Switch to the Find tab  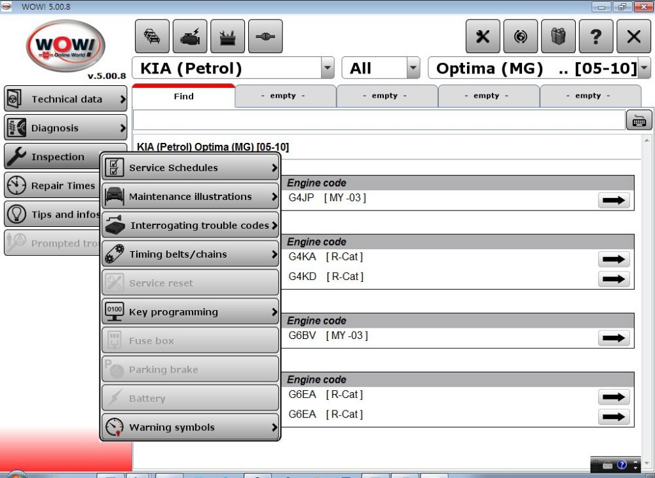click(183, 96)
